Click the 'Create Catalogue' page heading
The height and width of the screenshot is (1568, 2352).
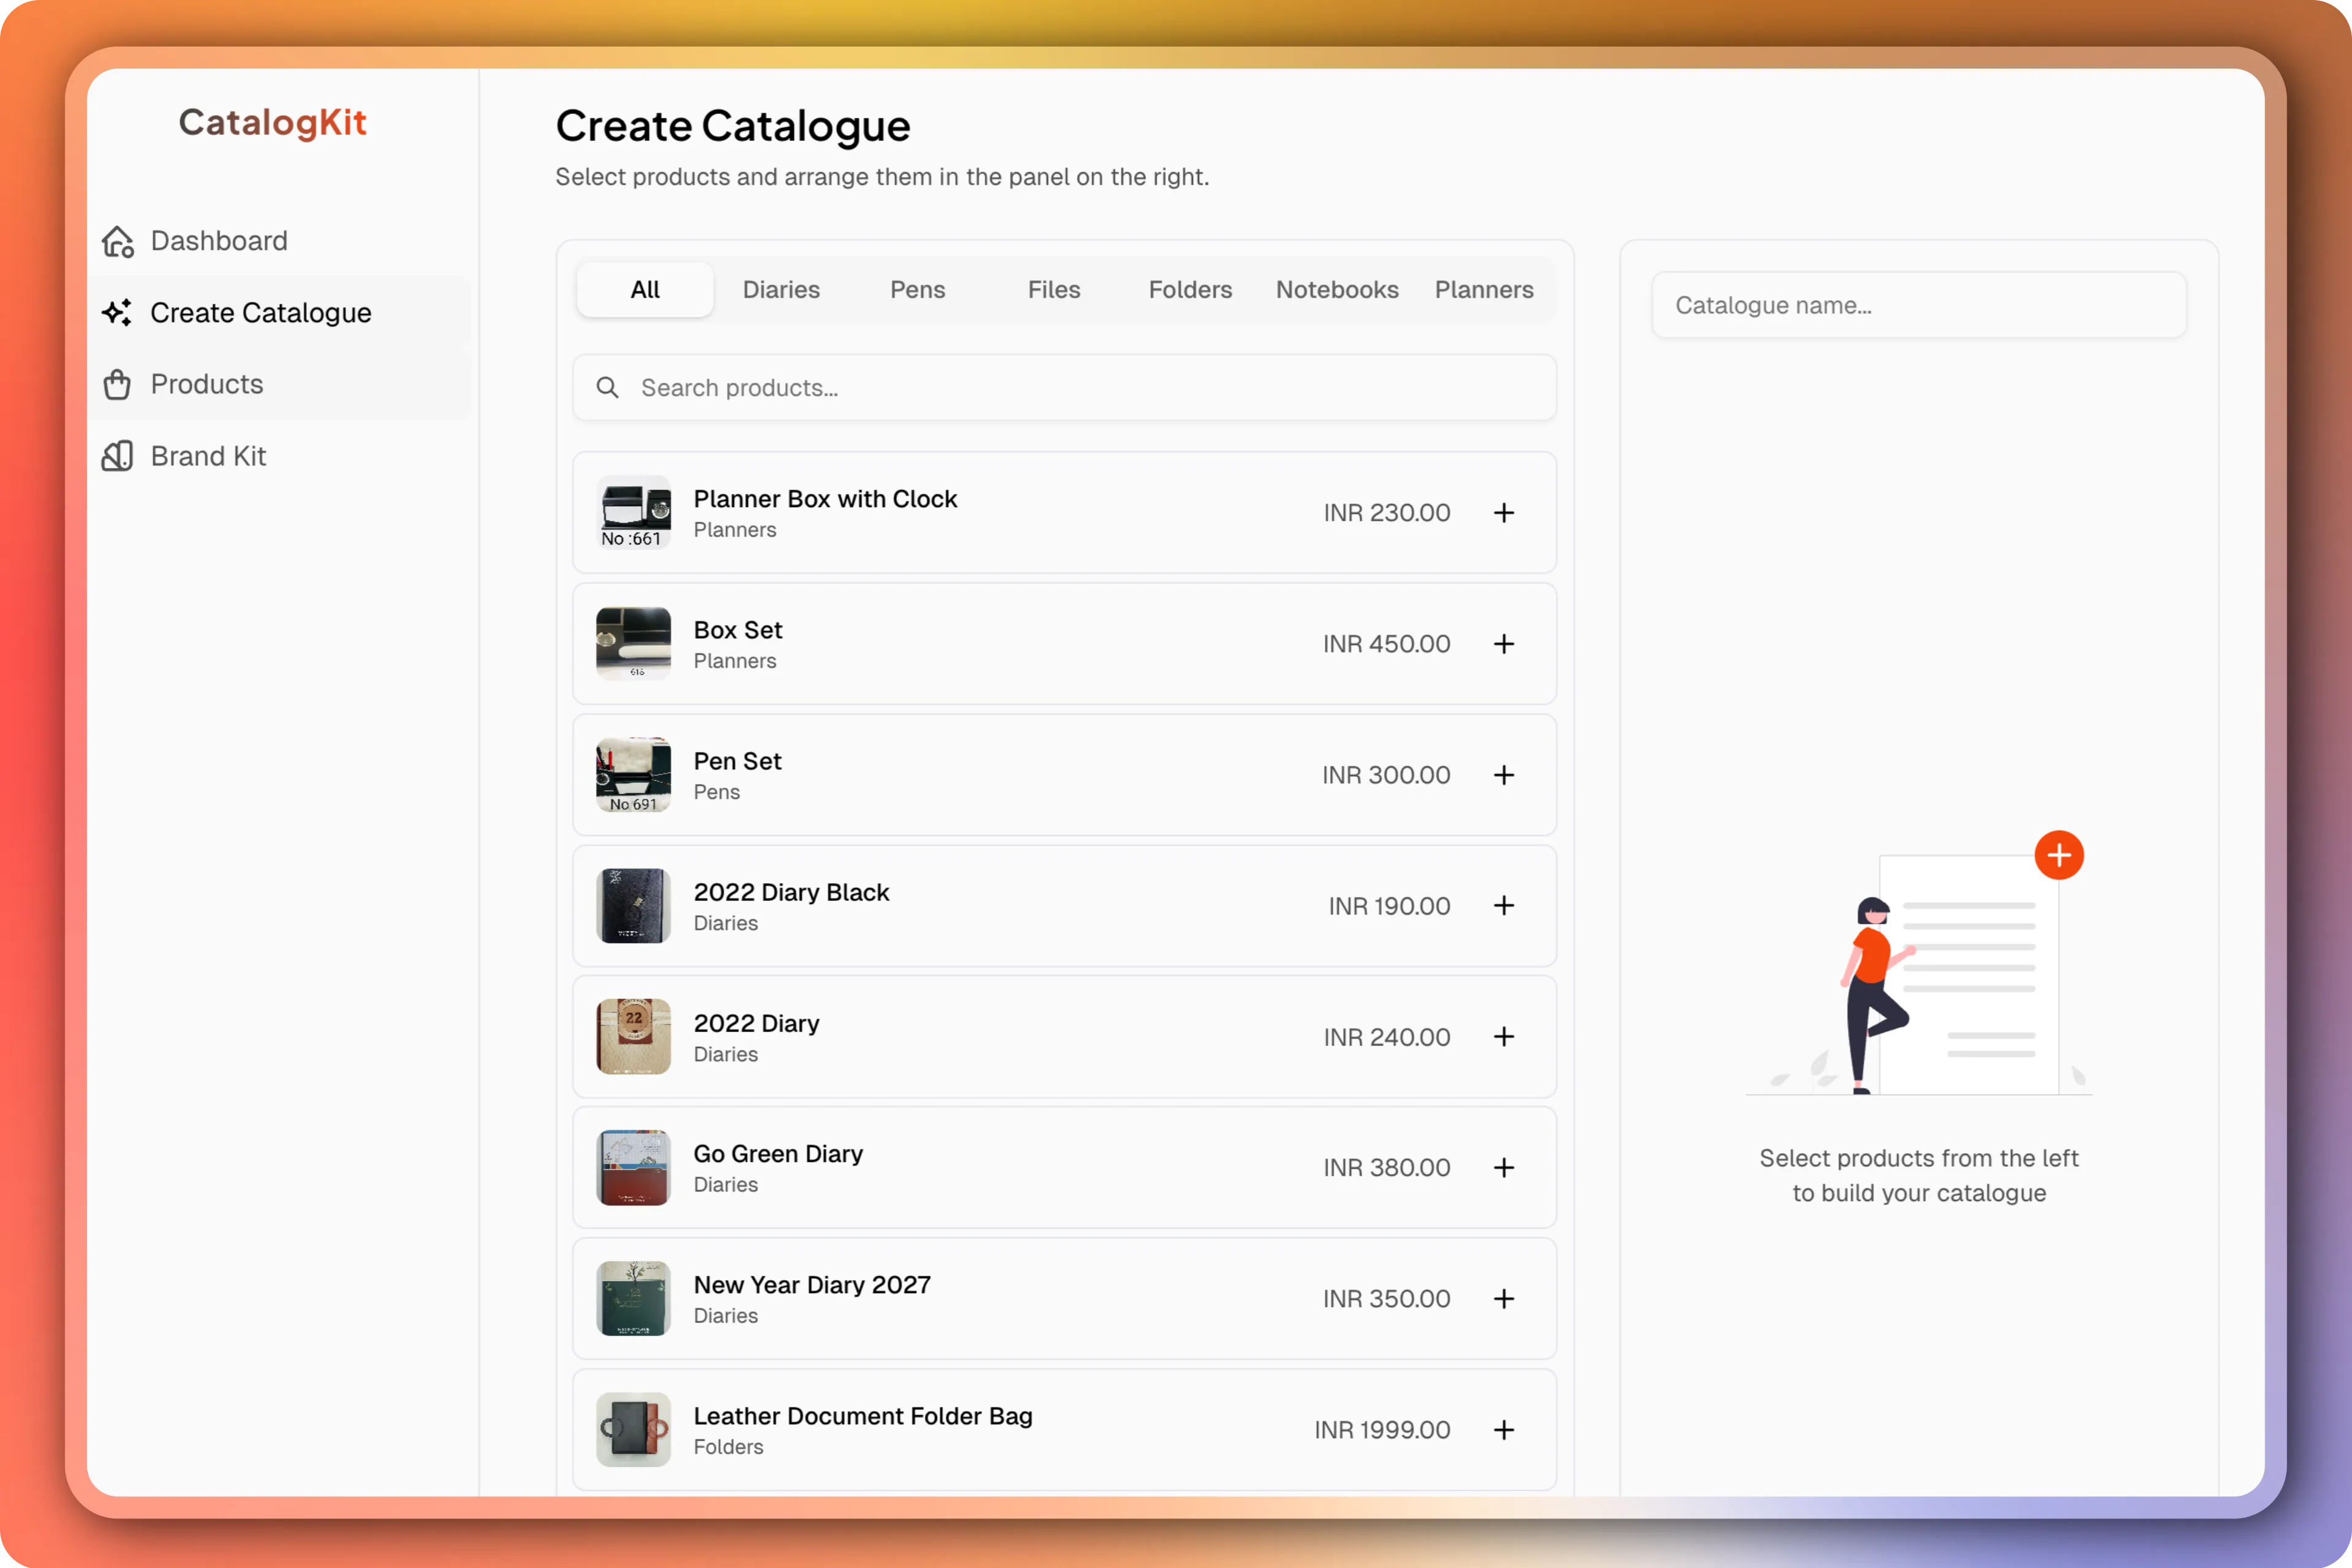733,127
